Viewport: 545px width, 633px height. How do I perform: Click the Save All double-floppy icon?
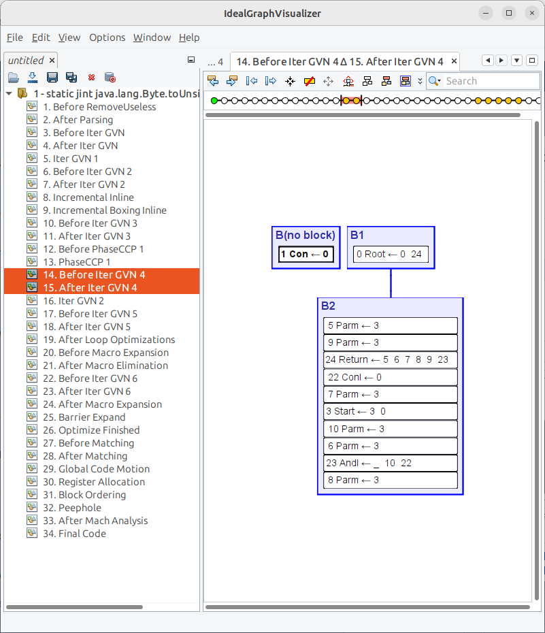click(71, 78)
